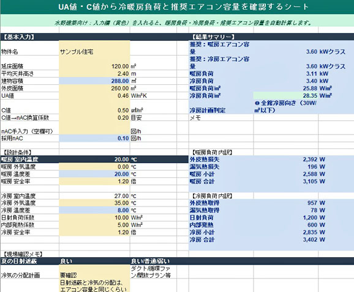This screenshot has height=292, width=354.
Task: Click the 【暖房負荷 内訳】 heading
Action: 212,153
